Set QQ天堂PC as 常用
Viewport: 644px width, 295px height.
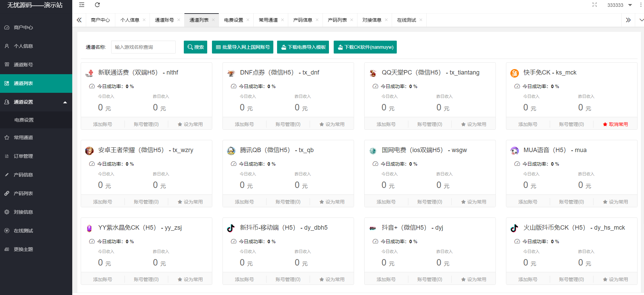click(474, 124)
